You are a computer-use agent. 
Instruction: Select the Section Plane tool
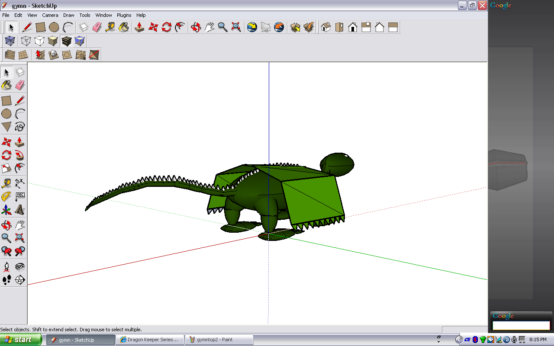(20, 280)
